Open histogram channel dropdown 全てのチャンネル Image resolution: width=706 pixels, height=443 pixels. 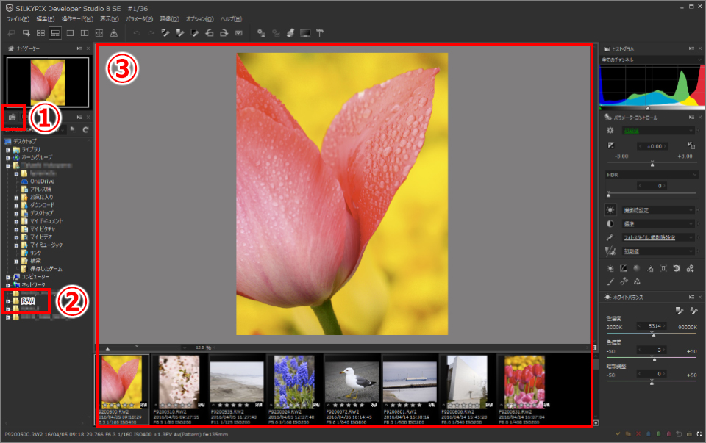[x=649, y=60]
